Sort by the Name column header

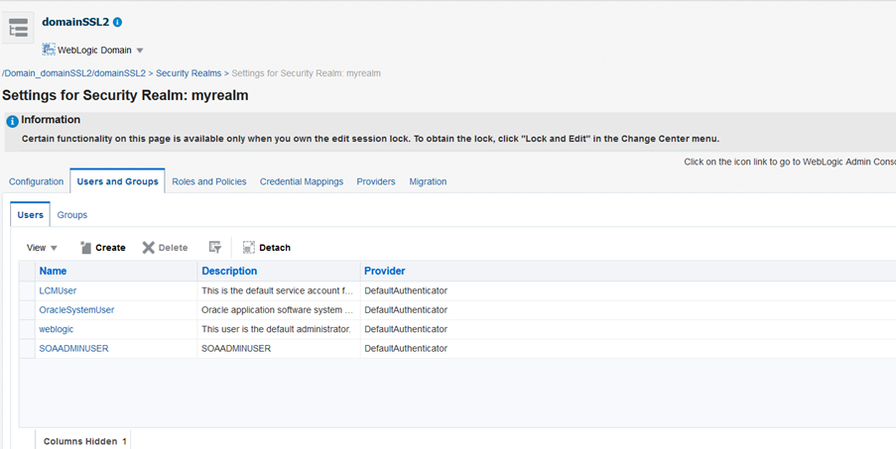[53, 271]
